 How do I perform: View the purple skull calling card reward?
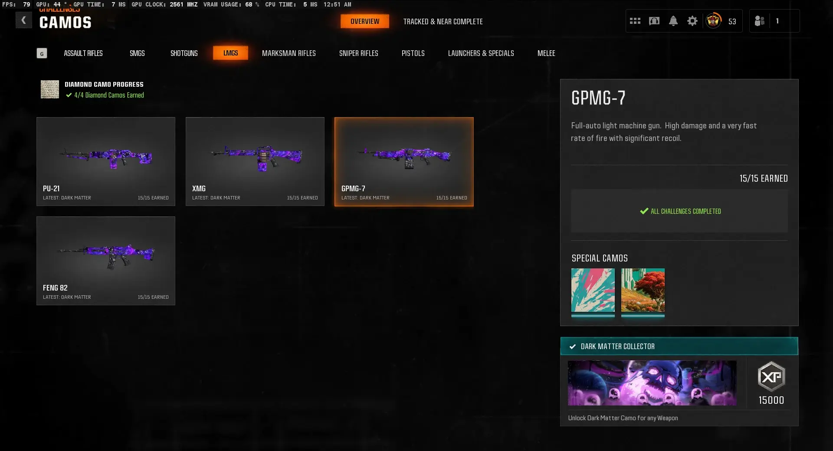point(652,383)
